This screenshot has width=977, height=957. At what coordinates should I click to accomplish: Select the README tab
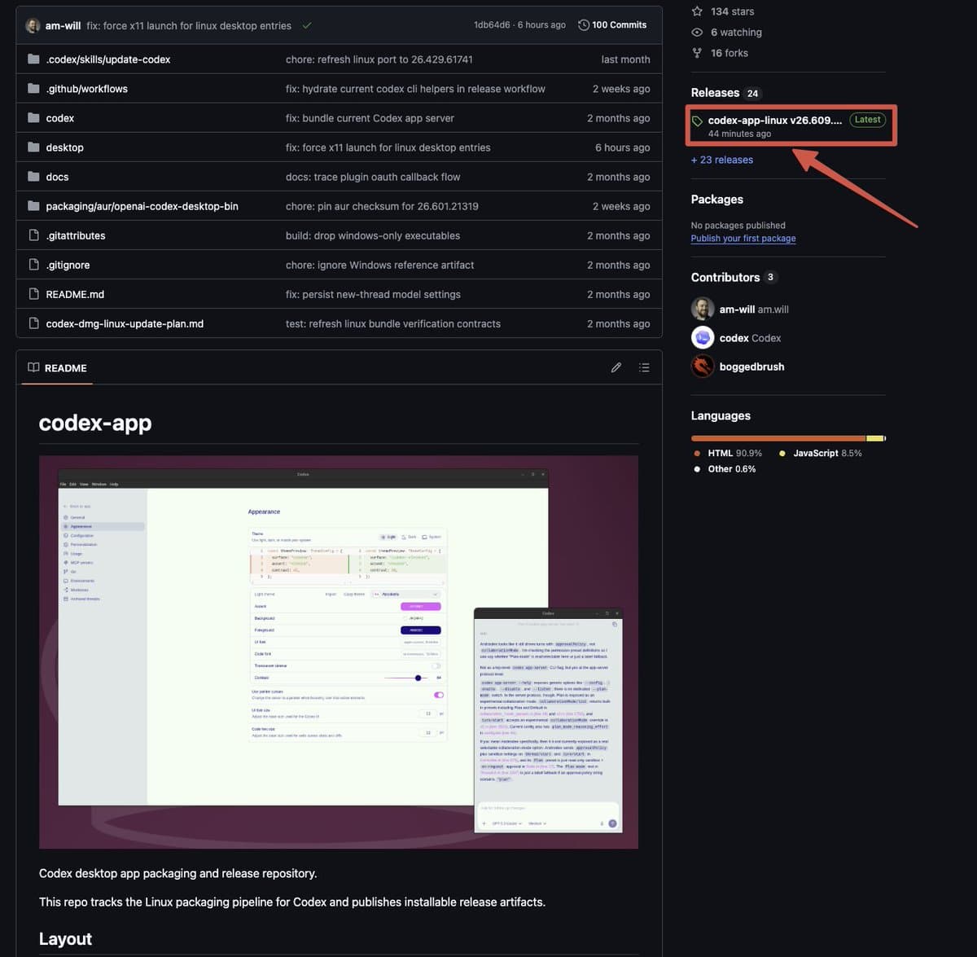(x=57, y=368)
